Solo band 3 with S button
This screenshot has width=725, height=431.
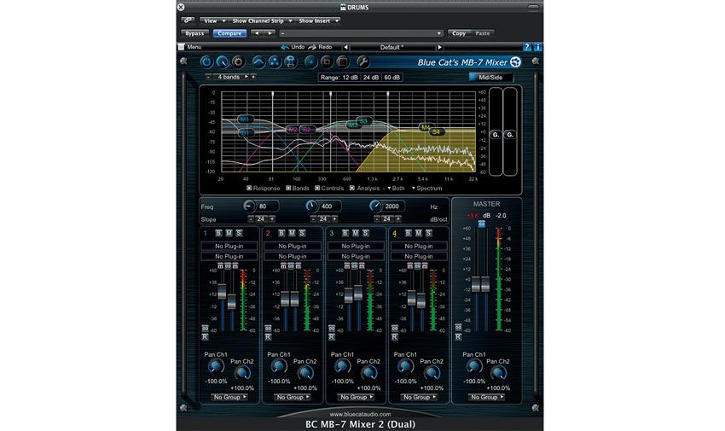click(365, 233)
